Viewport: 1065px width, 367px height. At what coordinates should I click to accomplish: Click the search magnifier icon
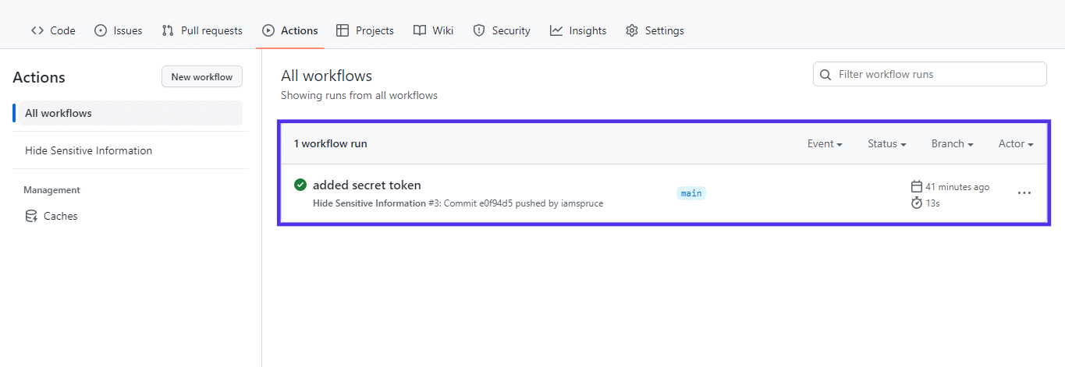(825, 75)
